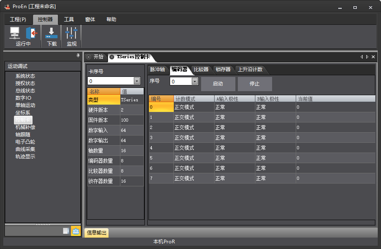Viewport: 381px width, 249px height.
Task: Switch to the 上升沿计数 tab
Action: pos(250,70)
